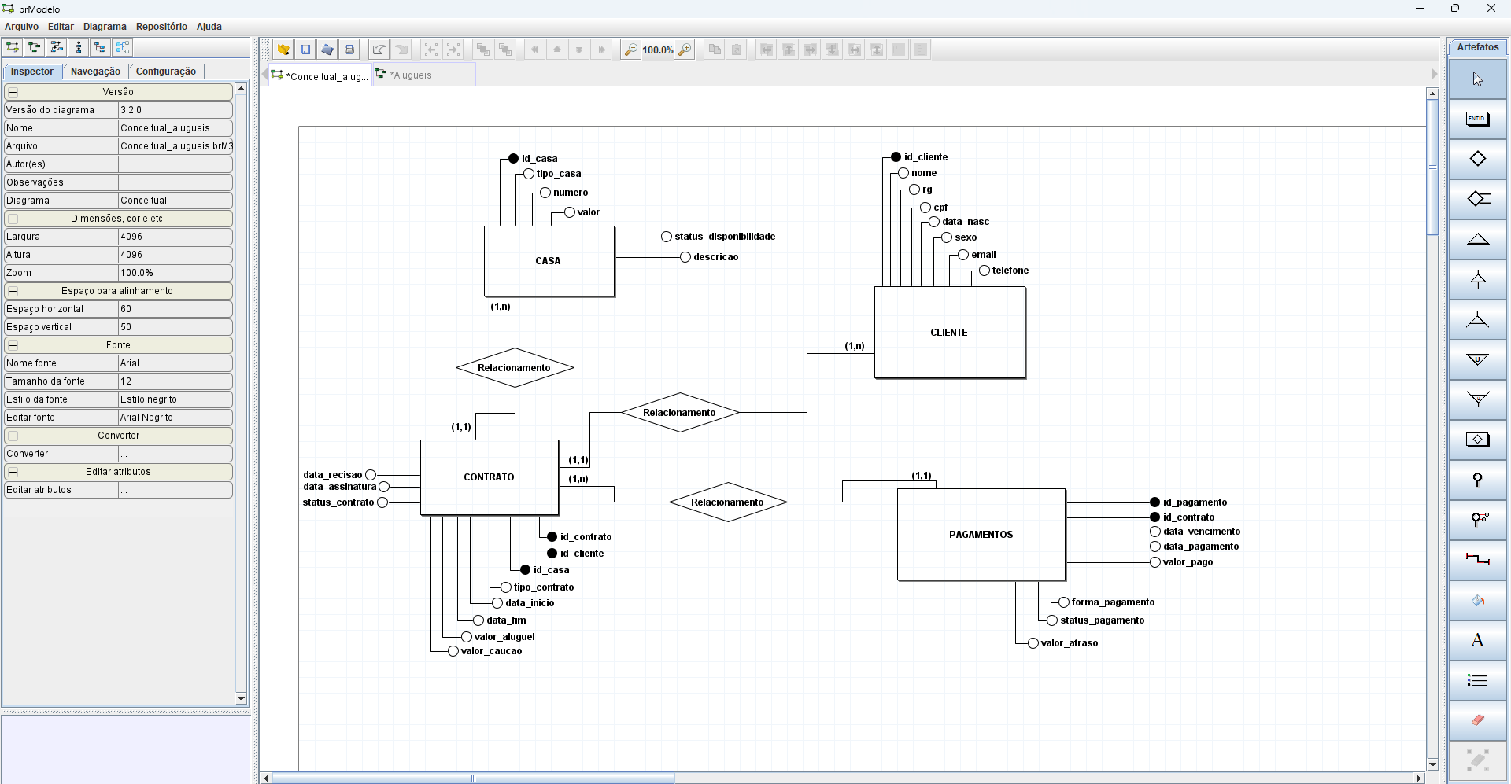Click the print icon in toolbar

349,50
